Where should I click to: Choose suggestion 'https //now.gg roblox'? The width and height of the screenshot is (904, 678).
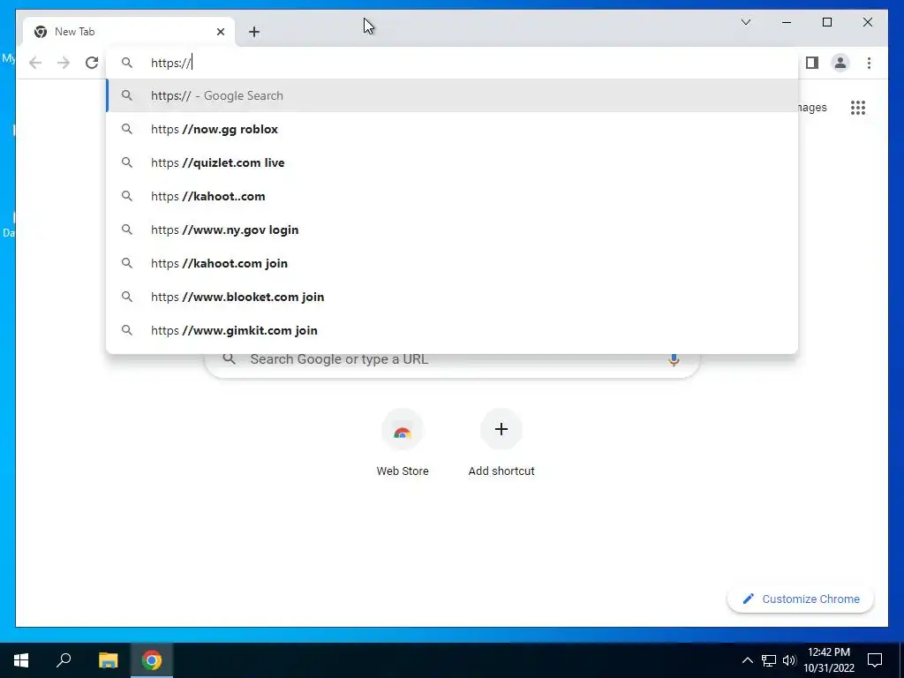(x=452, y=129)
